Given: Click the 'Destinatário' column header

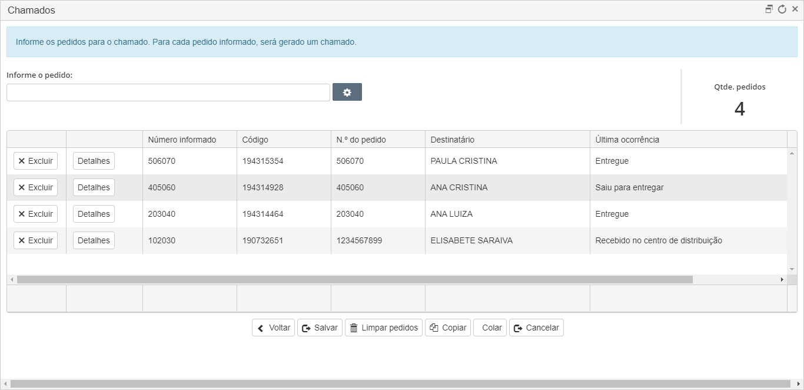Looking at the screenshot, I should coord(507,140).
